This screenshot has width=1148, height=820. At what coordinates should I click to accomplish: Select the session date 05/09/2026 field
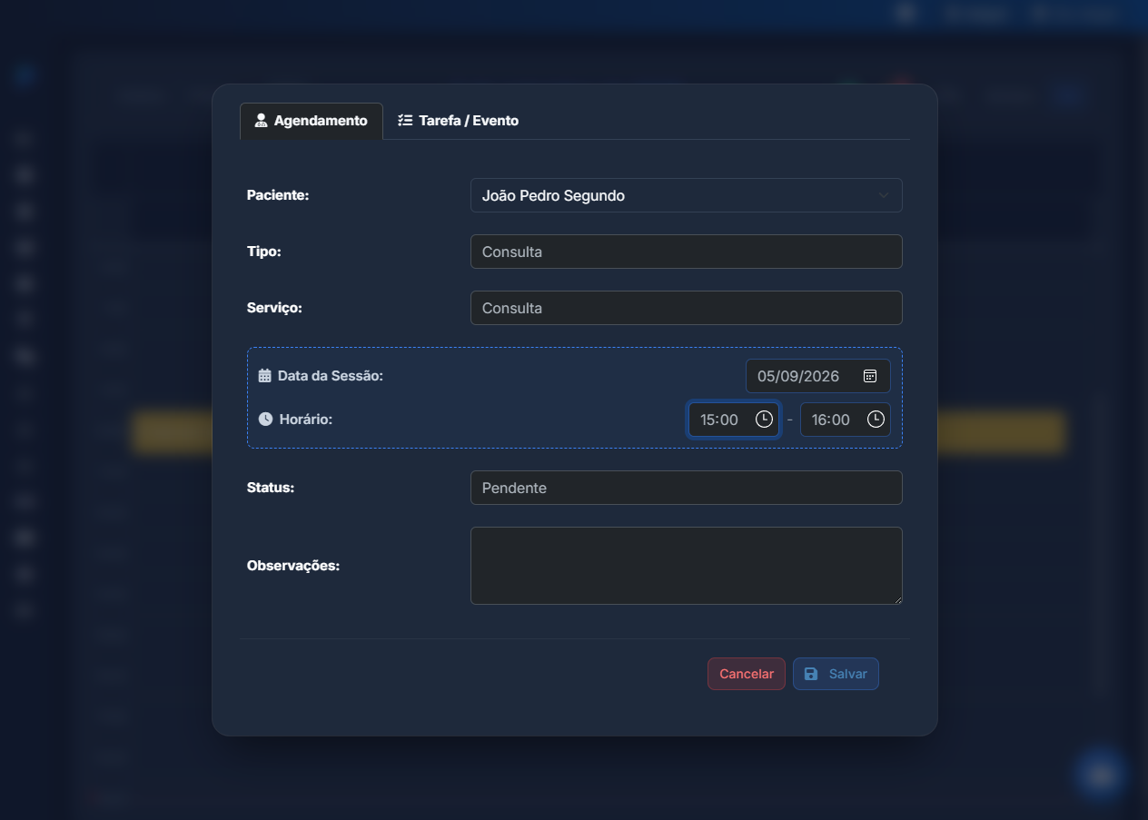point(818,376)
